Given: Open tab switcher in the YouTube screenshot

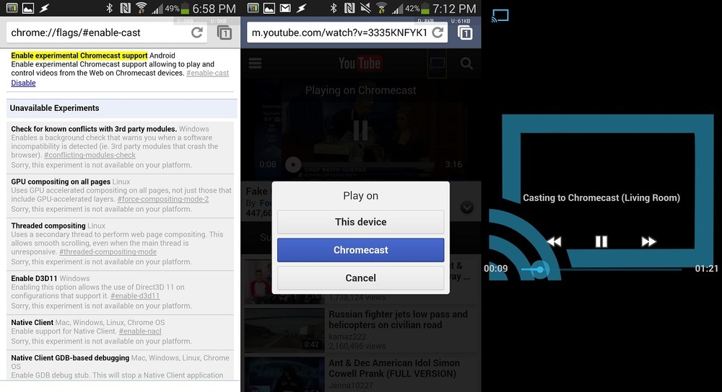Looking at the screenshot, I should click(465, 33).
